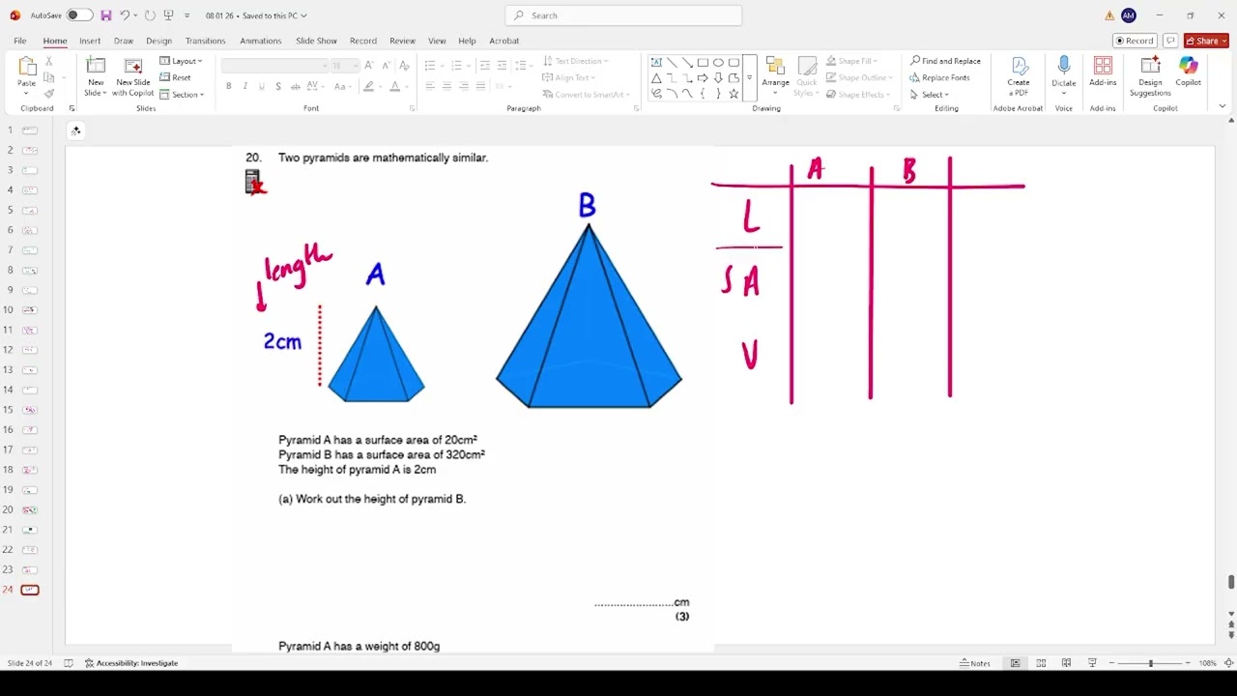Click the Format Painter brush icon
Viewport: 1237px width, 696px height.
pyautogui.click(x=49, y=94)
